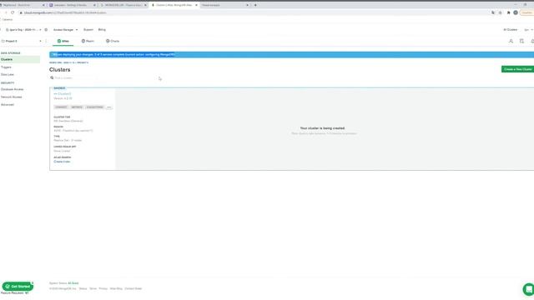534x300 pixels.
Task: Open the user account dropdown
Action: (528, 30)
